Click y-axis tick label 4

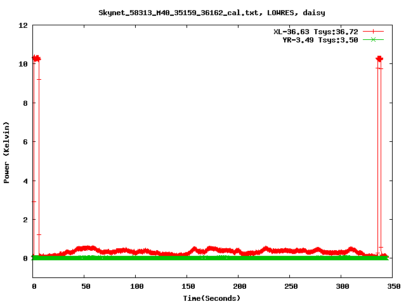[x=25, y=181]
